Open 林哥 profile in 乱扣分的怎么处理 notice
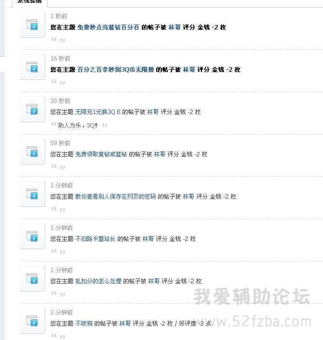The height and width of the screenshot is (340, 323). click(154, 281)
